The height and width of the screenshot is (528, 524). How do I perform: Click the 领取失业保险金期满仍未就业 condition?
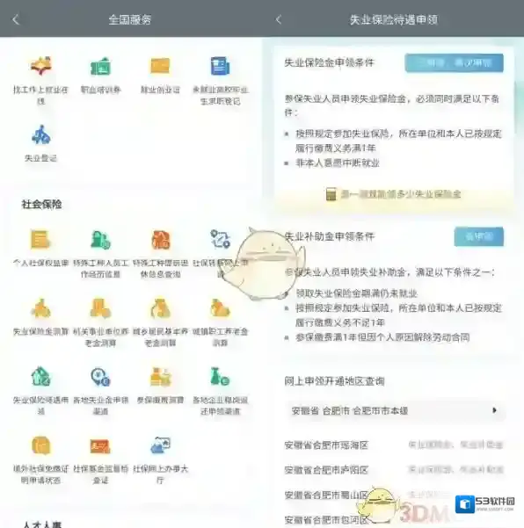[357, 293]
